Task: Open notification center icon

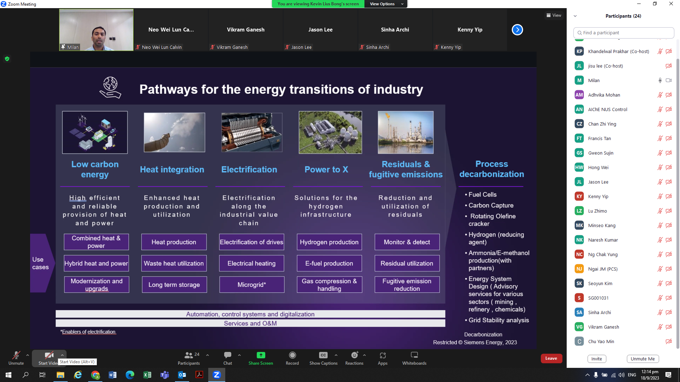Action: (668, 375)
